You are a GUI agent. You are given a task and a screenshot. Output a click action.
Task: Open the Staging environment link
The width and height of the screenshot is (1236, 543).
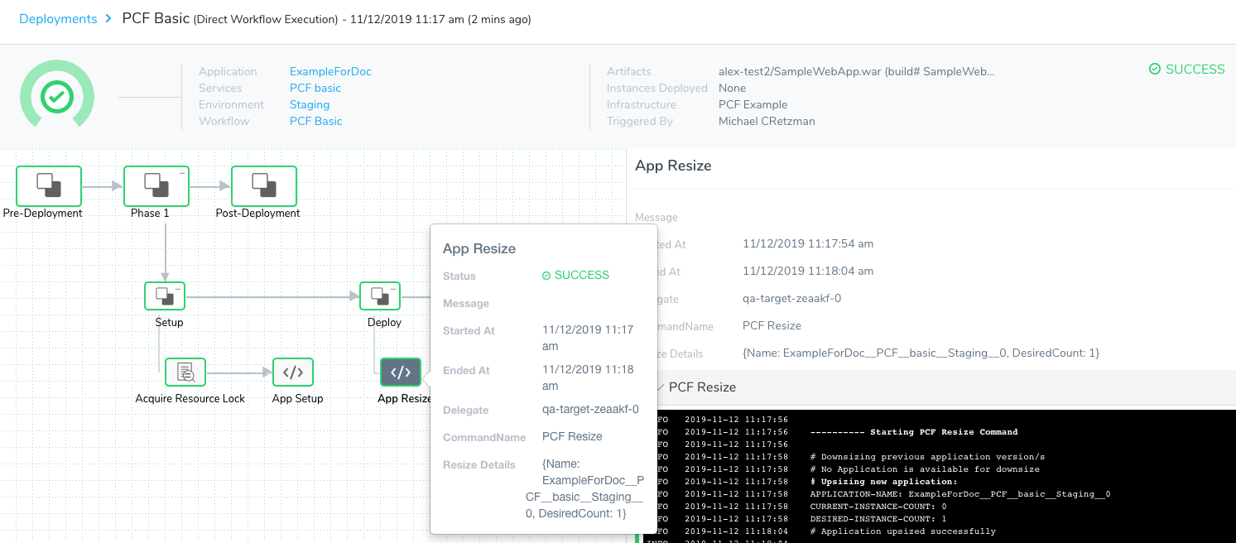click(310, 104)
